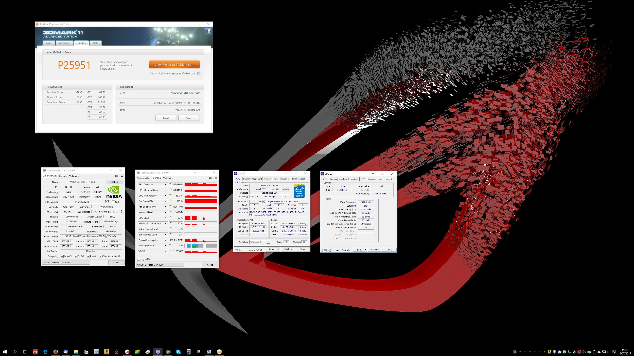The image size is (634, 356).
Task: Click the camera icon in GPU-Z Sensors window
Action: [210, 178]
